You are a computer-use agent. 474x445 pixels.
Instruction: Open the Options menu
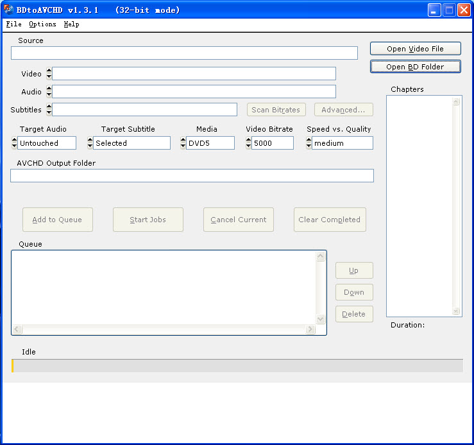coord(42,24)
